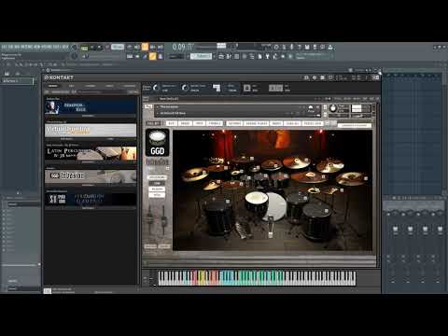The image size is (448, 336).
Task: Select the first blue library banner
Action: pos(91,107)
